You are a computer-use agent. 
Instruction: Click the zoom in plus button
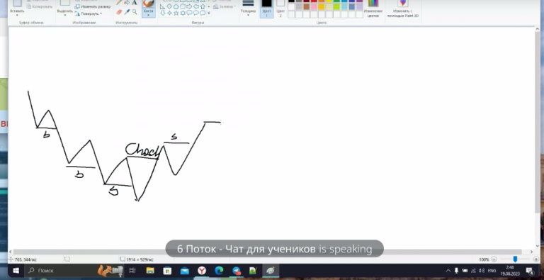536,259
